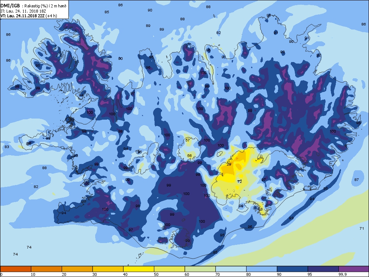Click the '83' value at the western edge
Viewport: 369px width, 277px height.
pyautogui.click(x=7, y=147)
